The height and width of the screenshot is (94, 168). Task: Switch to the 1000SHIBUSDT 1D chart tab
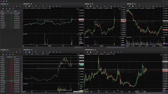(x=90, y=50)
